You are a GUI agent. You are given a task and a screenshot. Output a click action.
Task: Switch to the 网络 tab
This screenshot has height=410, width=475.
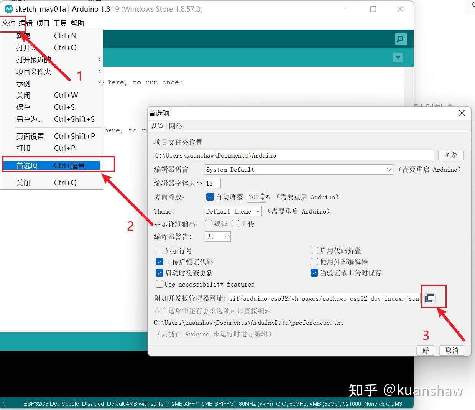click(x=176, y=126)
